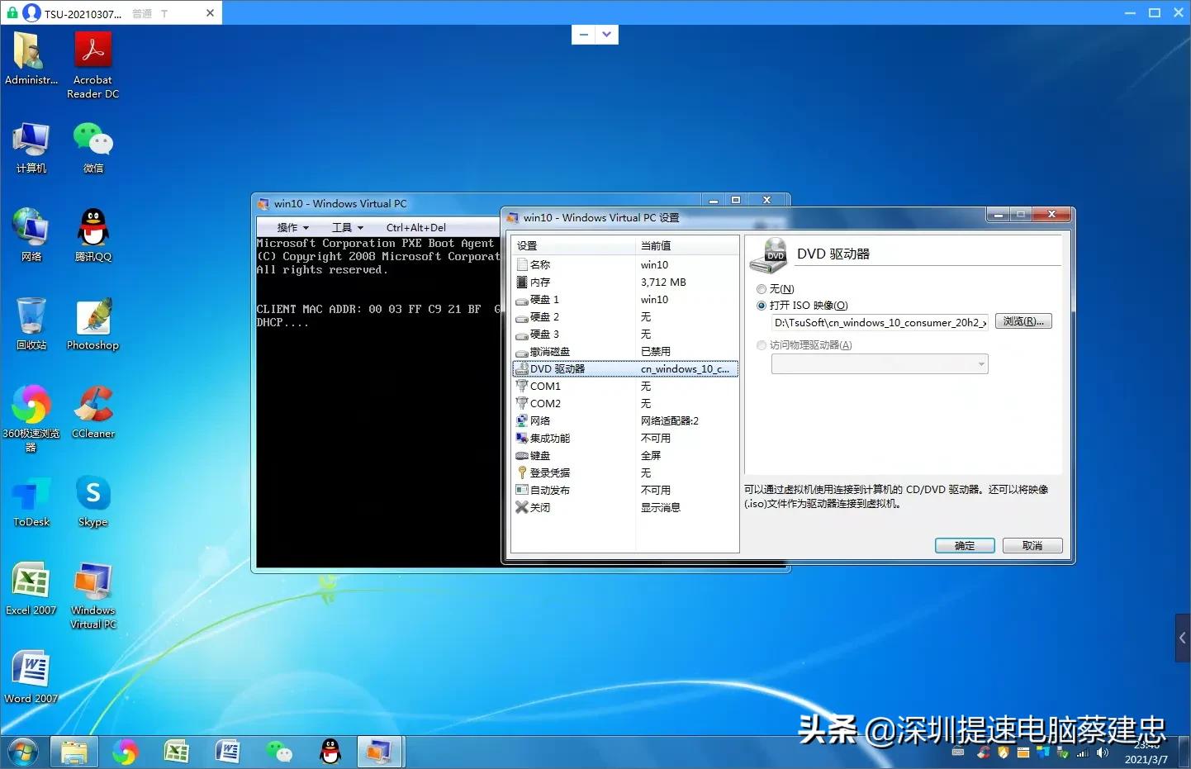Click the 浏览(R)... button
Image resolution: width=1191 pixels, height=769 pixels.
coord(1023,322)
